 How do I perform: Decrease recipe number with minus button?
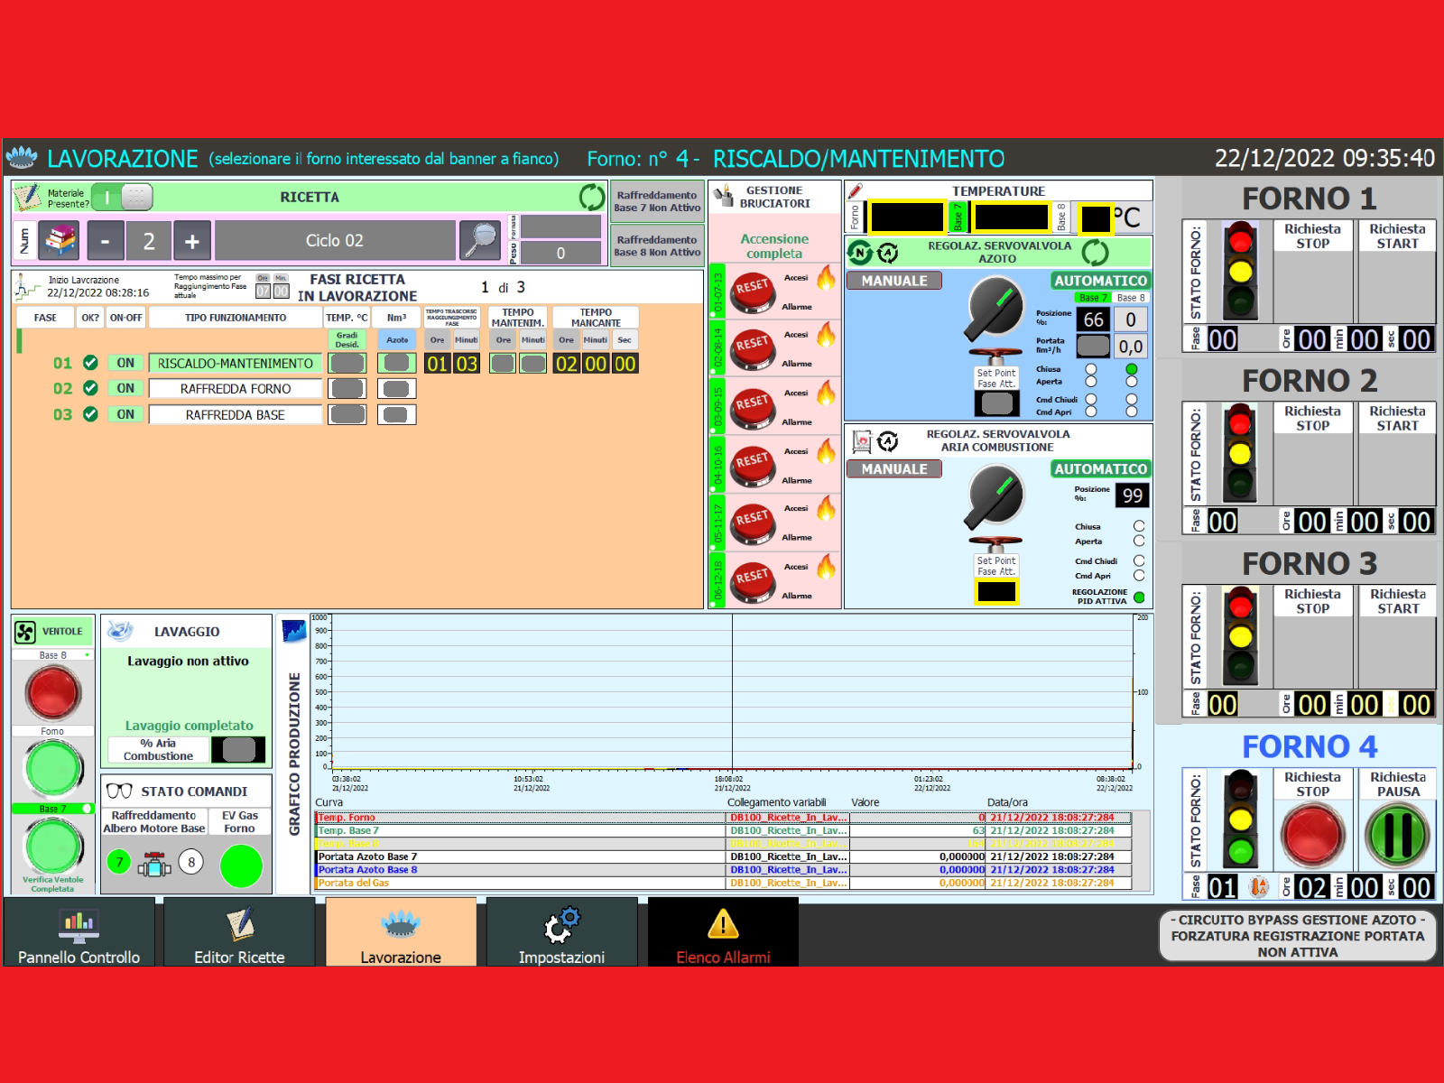click(106, 241)
